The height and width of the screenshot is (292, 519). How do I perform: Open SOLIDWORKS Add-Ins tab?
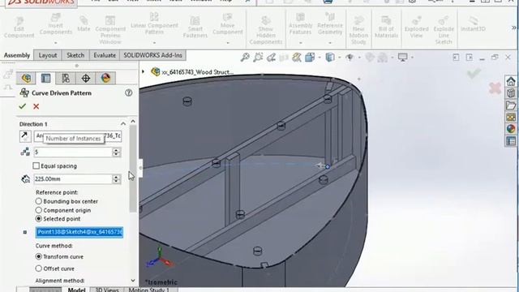point(152,55)
